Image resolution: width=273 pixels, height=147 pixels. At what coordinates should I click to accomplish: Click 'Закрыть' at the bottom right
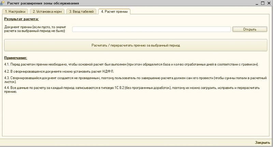(262, 143)
